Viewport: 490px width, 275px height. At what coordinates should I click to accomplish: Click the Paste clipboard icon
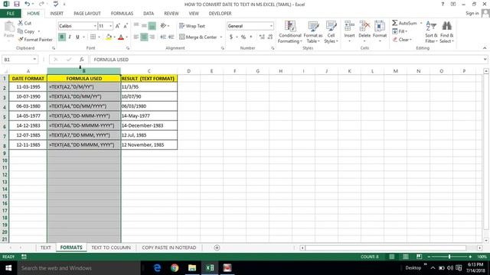pos(9,27)
